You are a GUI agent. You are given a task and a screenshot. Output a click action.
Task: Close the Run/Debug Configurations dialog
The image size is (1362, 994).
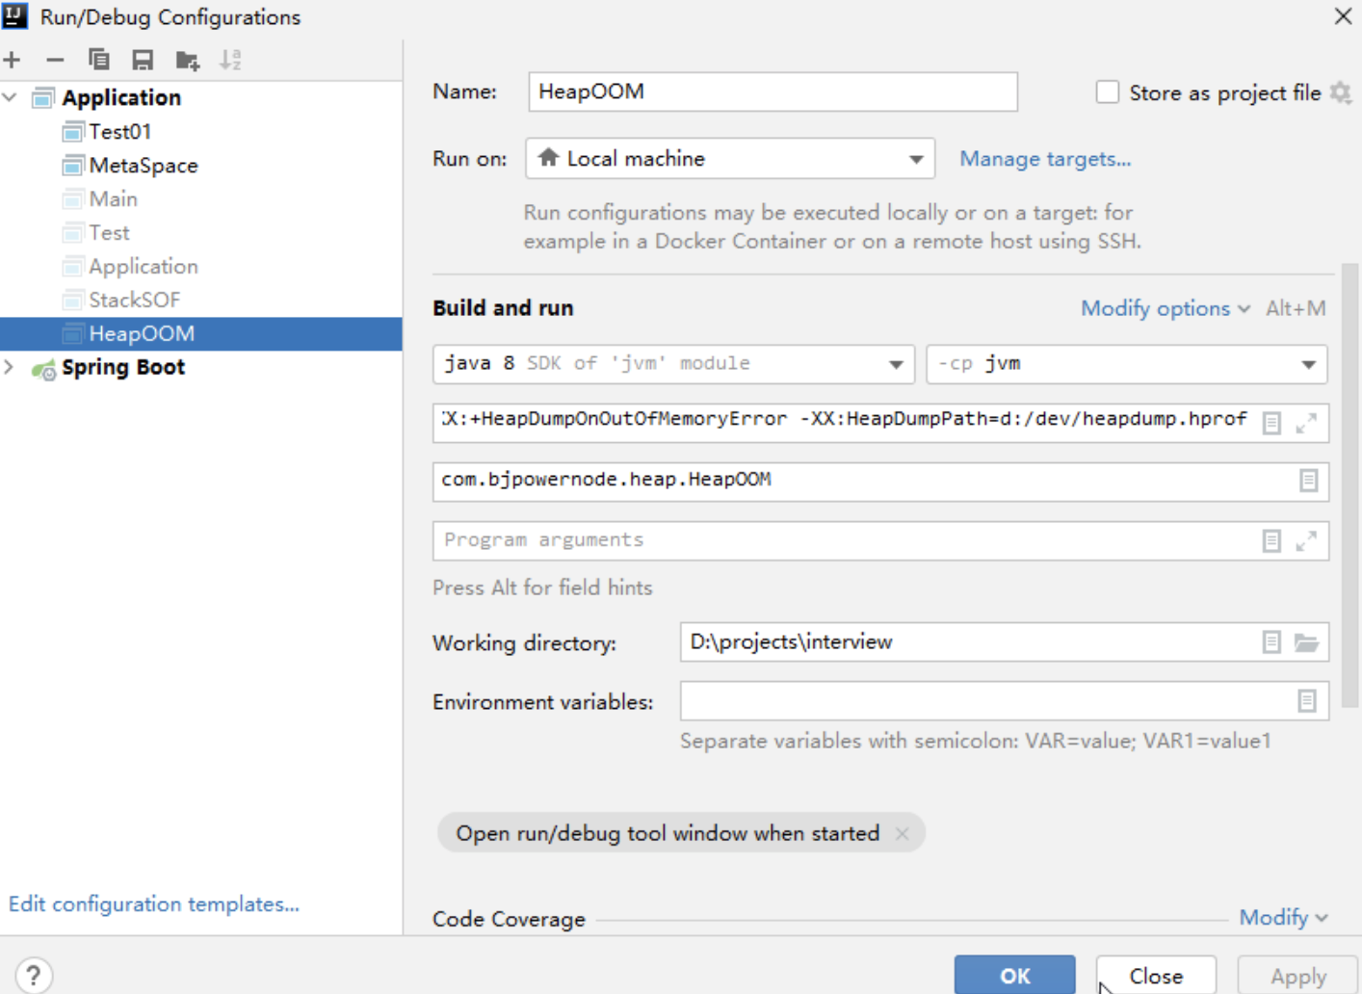[x=1343, y=16]
